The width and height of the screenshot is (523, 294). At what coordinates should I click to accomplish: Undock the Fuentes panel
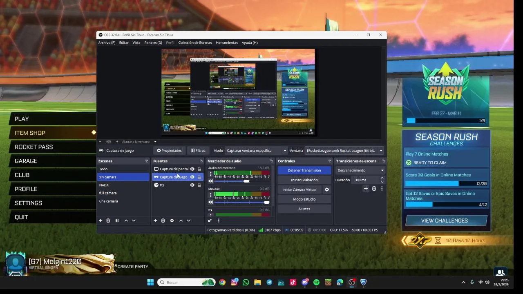click(x=201, y=161)
